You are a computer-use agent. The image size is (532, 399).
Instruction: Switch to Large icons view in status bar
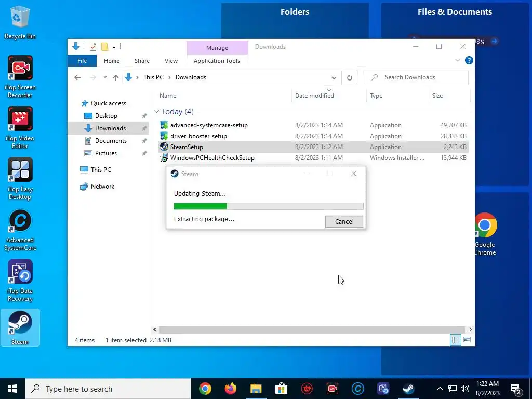click(x=467, y=340)
